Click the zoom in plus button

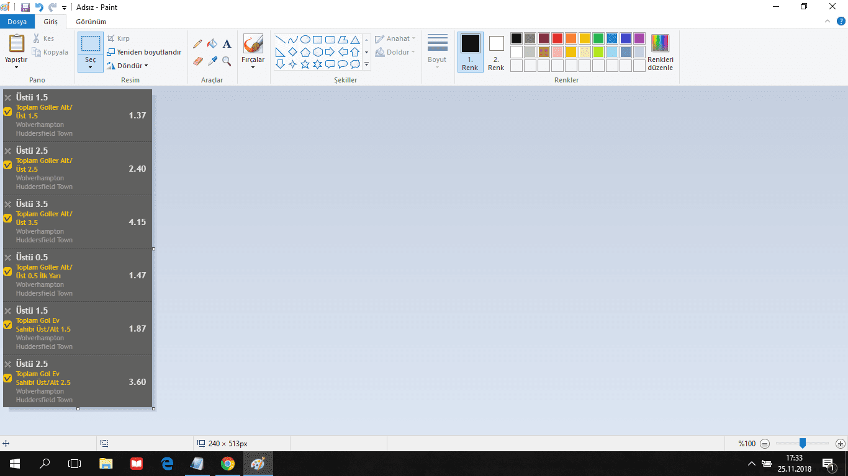841,443
